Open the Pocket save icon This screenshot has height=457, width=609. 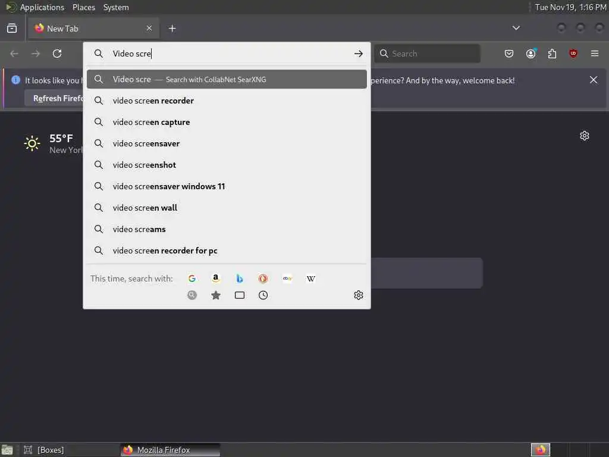pos(509,54)
